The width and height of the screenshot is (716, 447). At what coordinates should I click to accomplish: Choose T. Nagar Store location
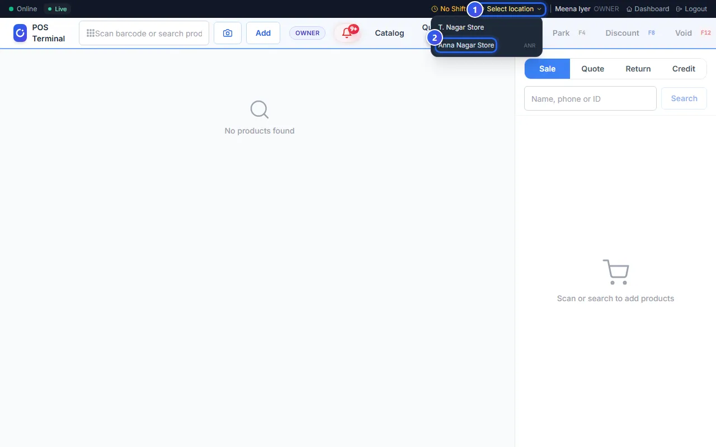coord(486,27)
